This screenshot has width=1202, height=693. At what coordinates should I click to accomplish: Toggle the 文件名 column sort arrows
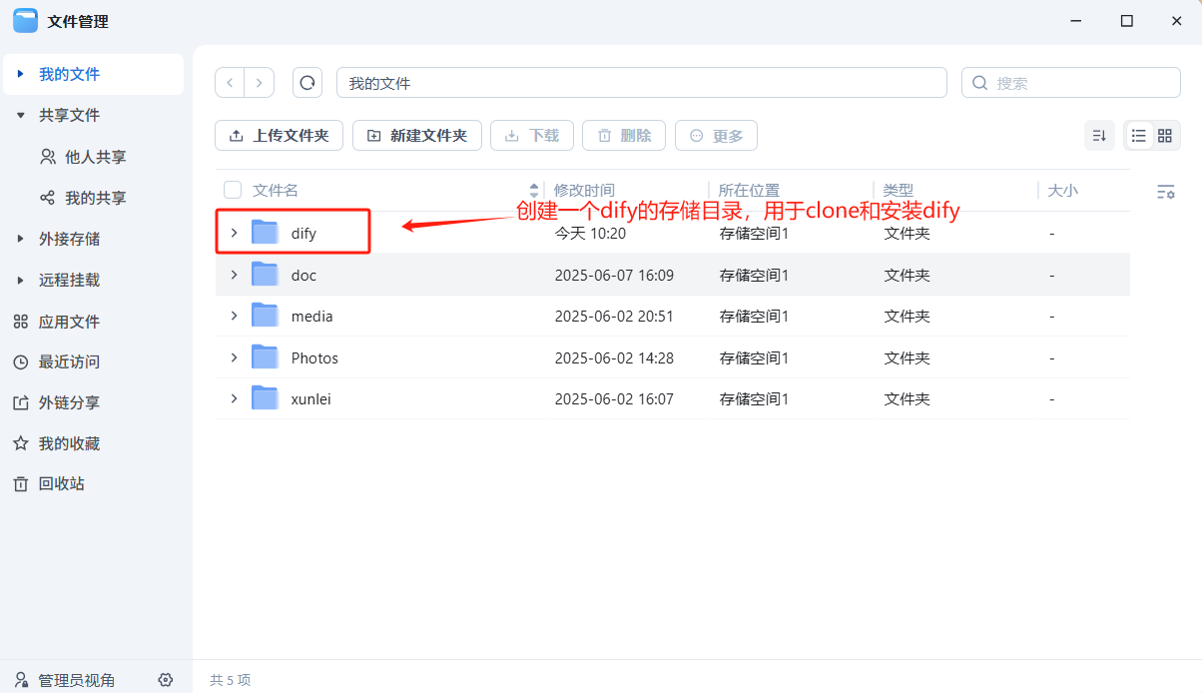point(533,190)
